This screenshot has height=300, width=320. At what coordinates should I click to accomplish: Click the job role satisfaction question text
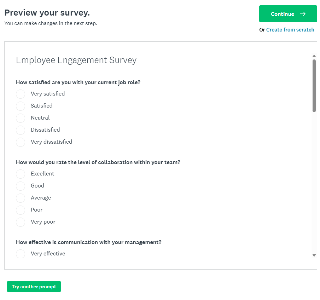coord(78,82)
